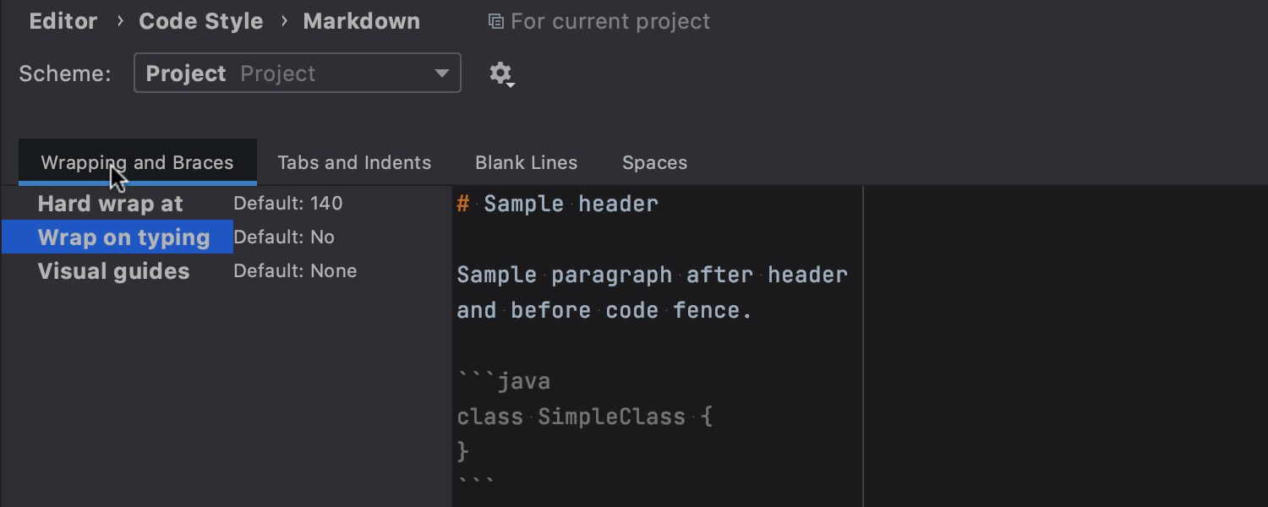Select the Spaces tab
1268x507 pixels.
[x=655, y=162]
